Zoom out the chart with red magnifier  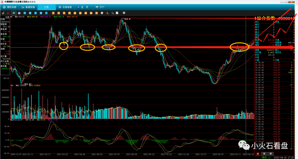[113, 13]
